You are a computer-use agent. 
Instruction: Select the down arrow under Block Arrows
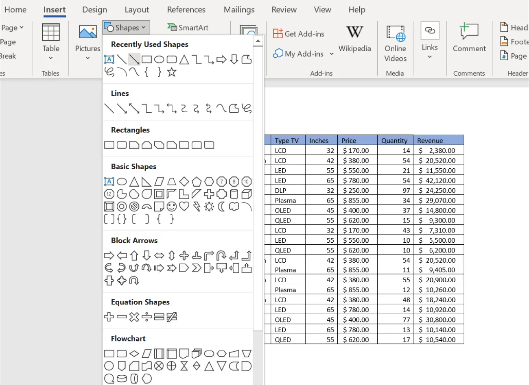coord(146,255)
